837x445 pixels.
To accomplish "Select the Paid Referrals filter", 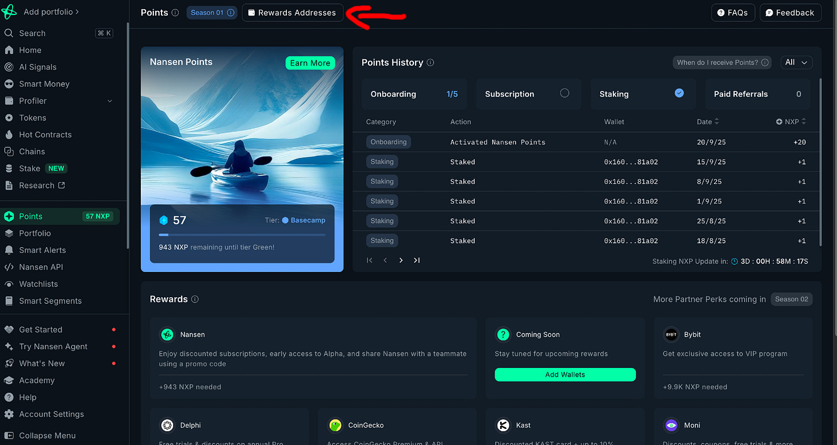I will pos(758,94).
